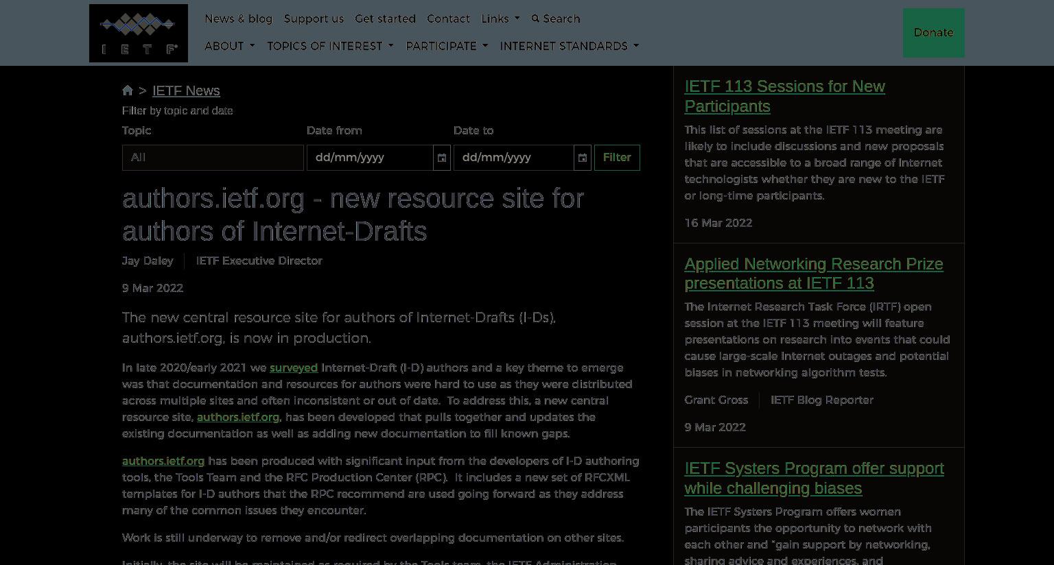The height and width of the screenshot is (565, 1054).
Task: Expand the INTERNET STANDARDS menu
Action: point(569,46)
